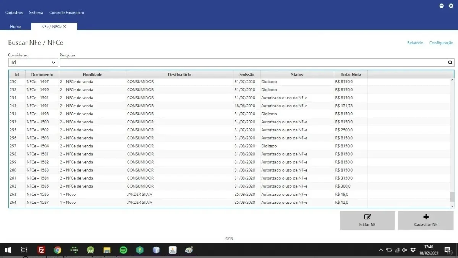
Task: Click the search magnifier icon
Action: click(x=450, y=63)
